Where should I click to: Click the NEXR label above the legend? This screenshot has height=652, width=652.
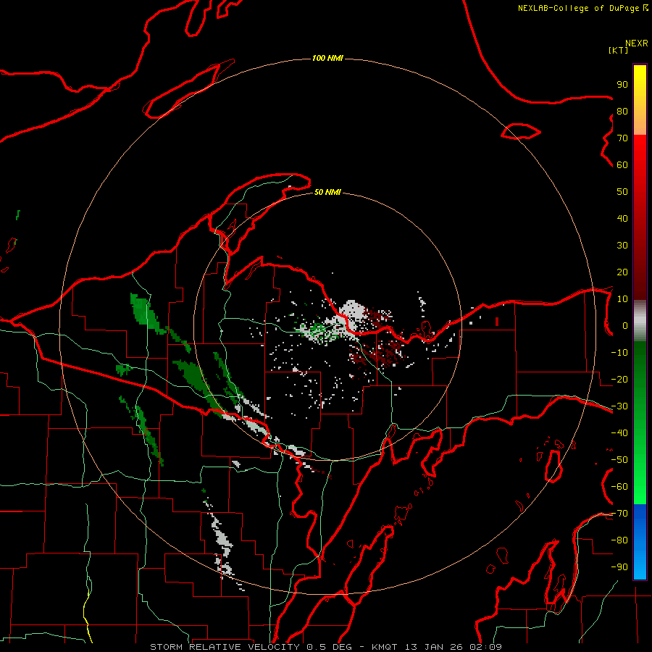click(x=637, y=43)
